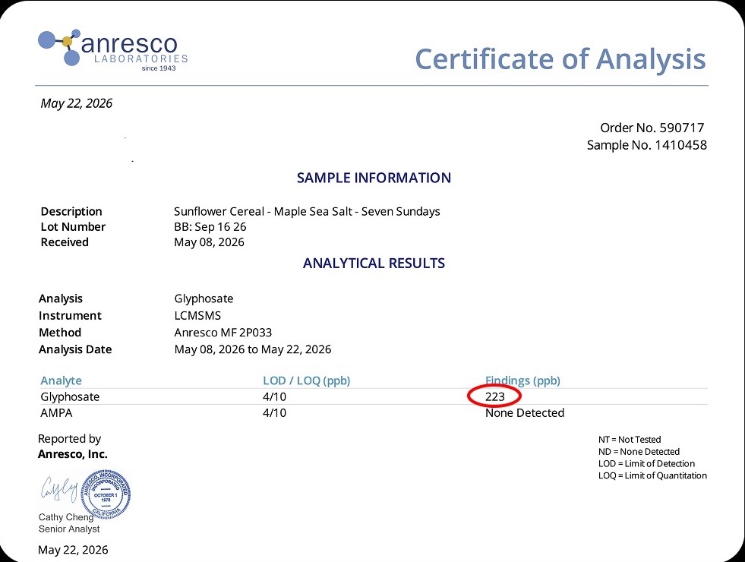
Task: Click the Cathy Cheng printed name
Action: (66, 517)
